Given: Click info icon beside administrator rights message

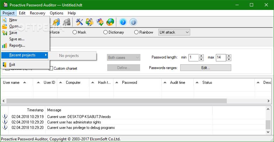Looking at the screenshot, I should pos(5,122).
